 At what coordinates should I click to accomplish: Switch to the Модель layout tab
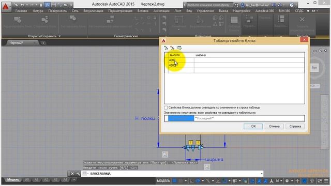coord(13,180)
